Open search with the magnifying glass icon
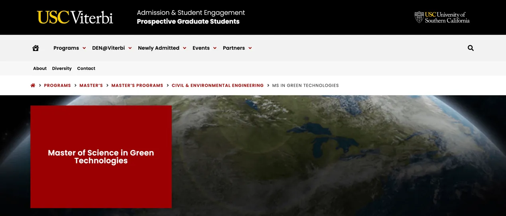 471,48
